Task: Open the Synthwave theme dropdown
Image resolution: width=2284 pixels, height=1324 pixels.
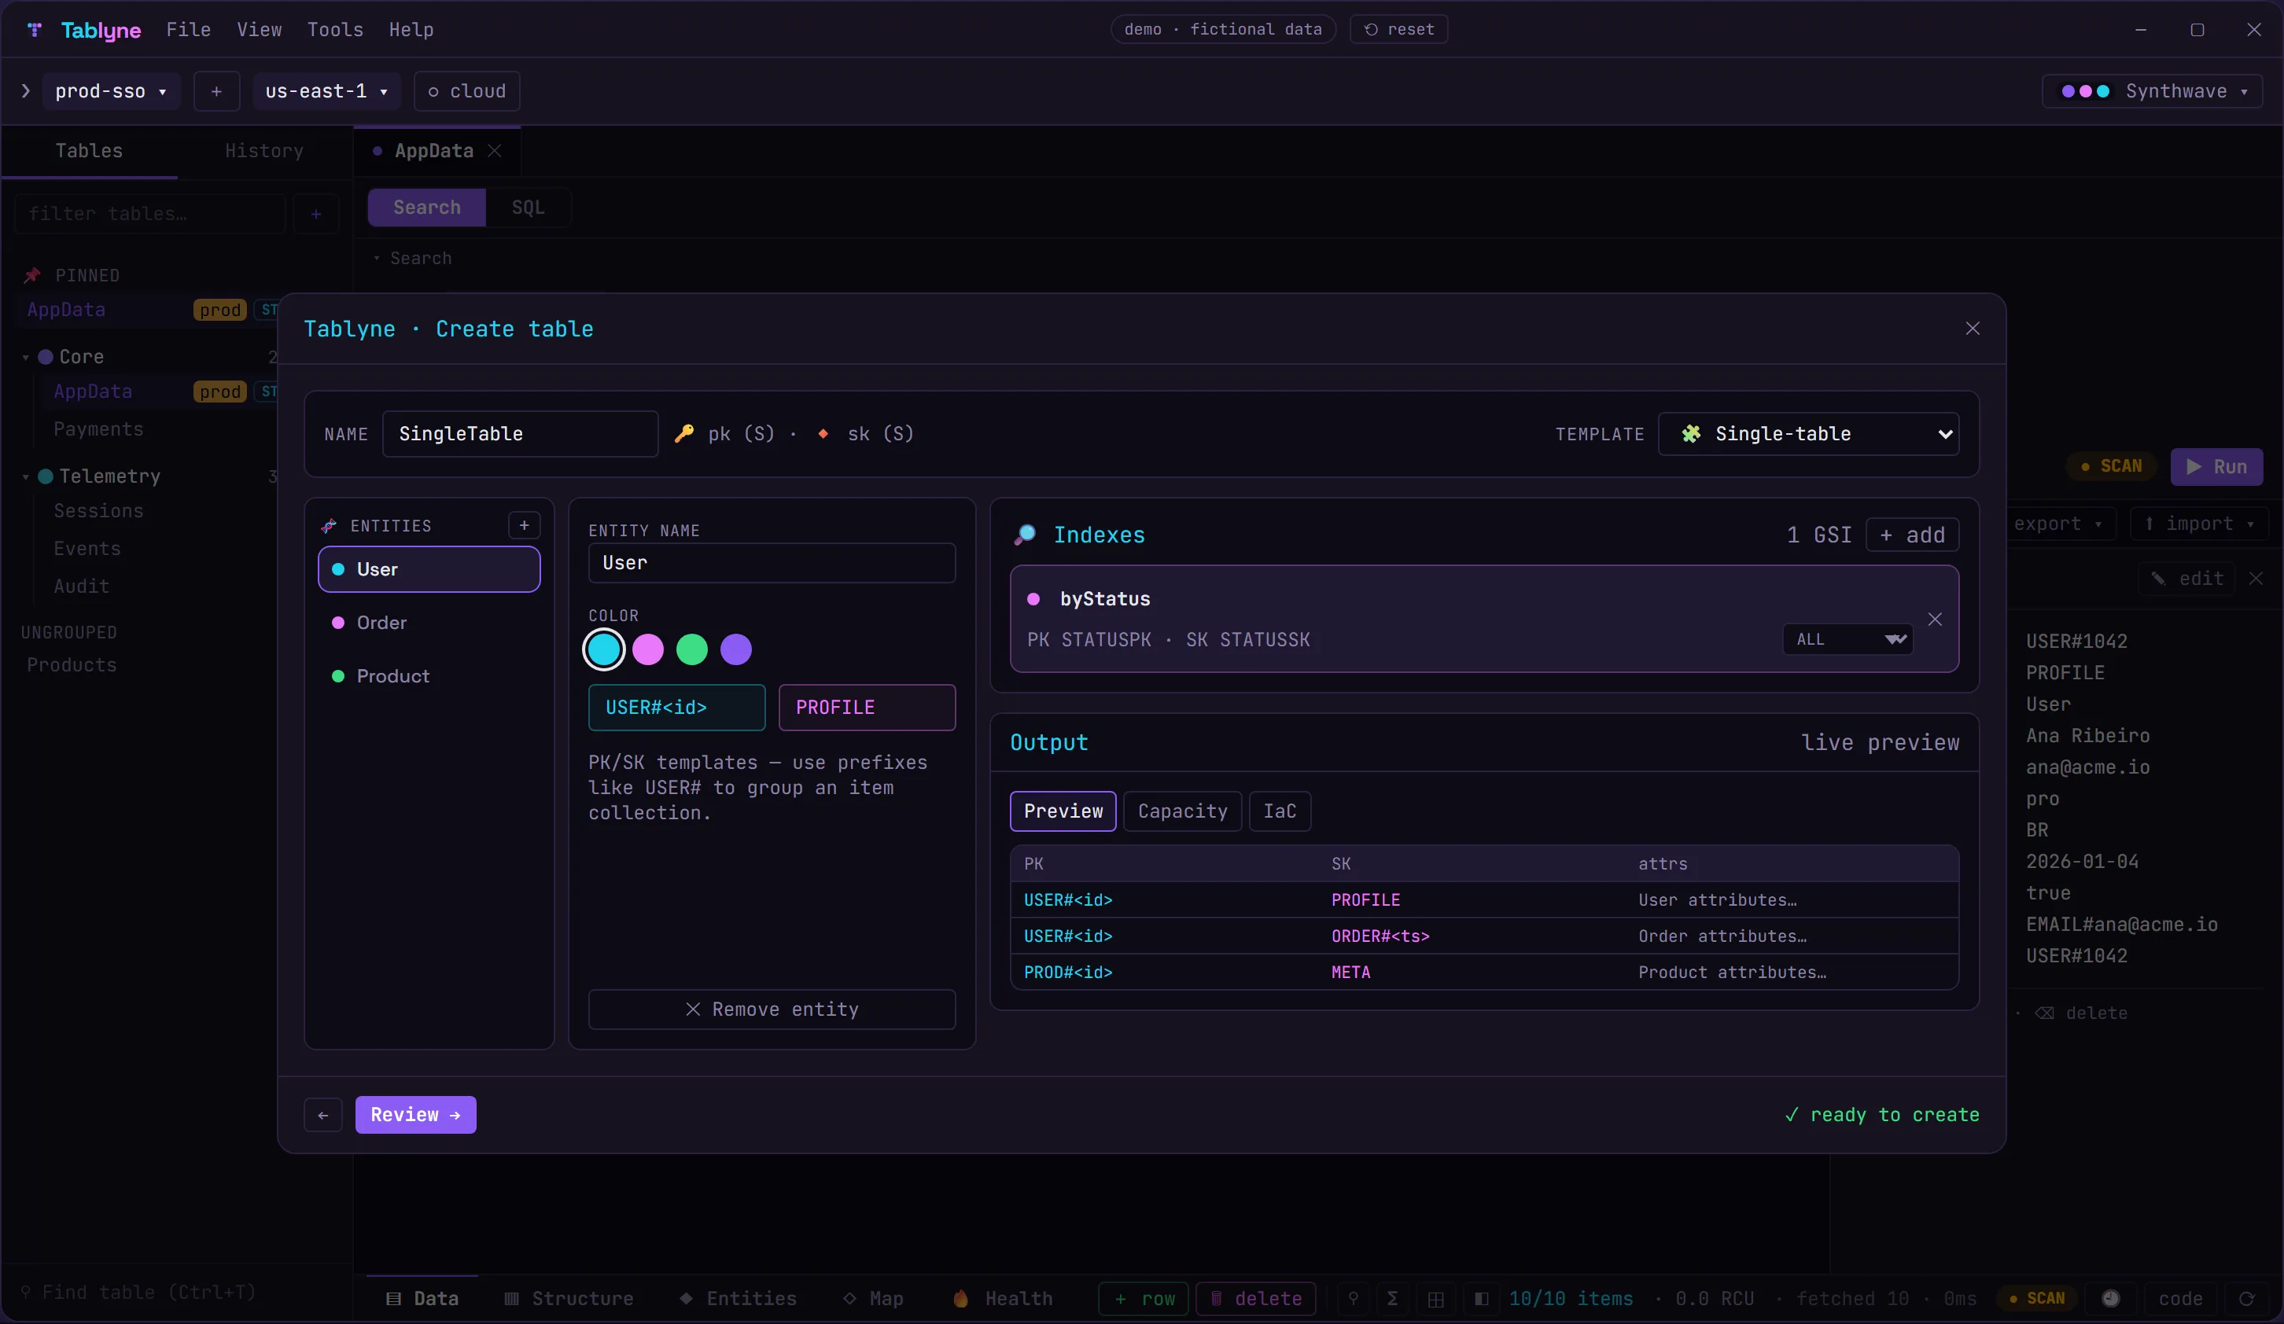Action: pos(2153,91)
